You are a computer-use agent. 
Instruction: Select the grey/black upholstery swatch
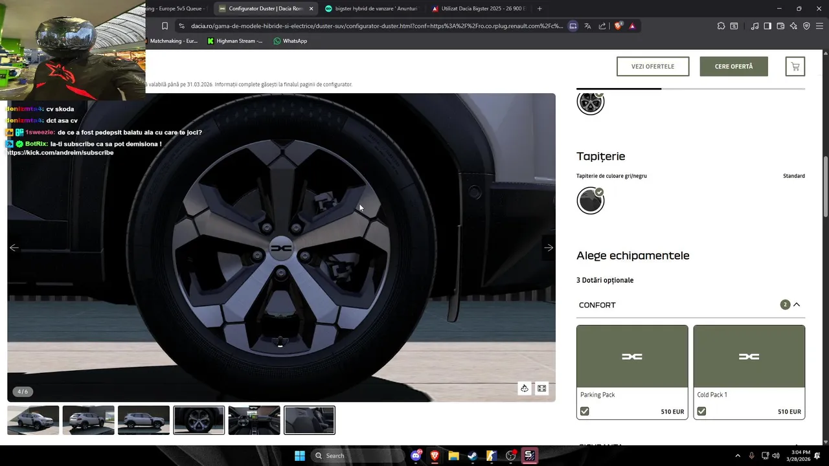tap(591, 201)
